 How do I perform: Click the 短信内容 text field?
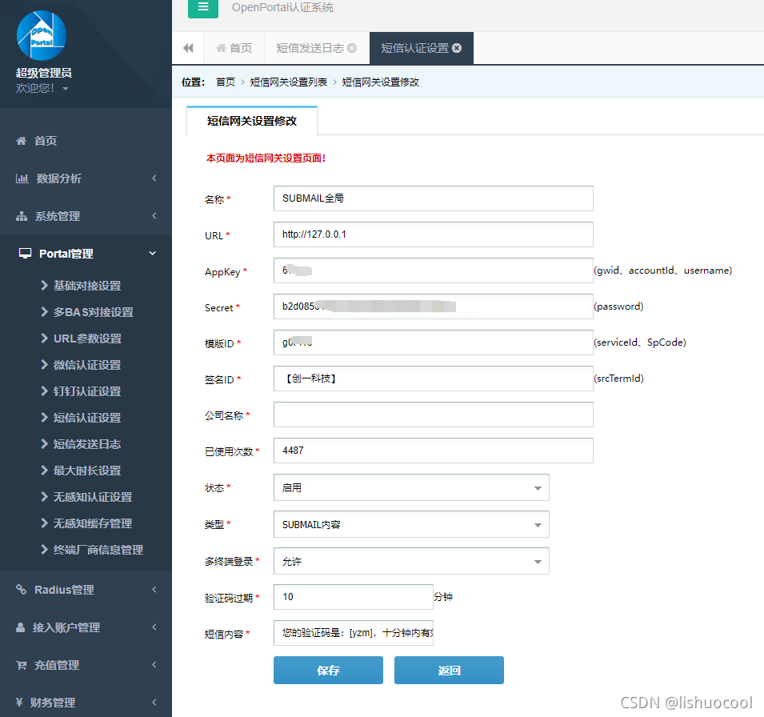point(354,633)
